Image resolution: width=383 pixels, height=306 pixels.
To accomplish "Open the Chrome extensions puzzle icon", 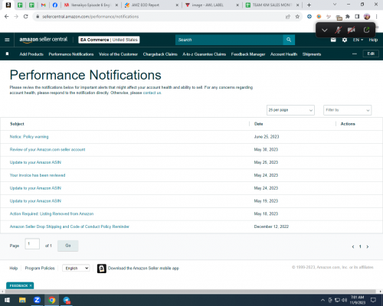I will [x=348, y=17].
